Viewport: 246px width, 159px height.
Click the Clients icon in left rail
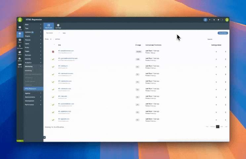(x=20, y=40)
